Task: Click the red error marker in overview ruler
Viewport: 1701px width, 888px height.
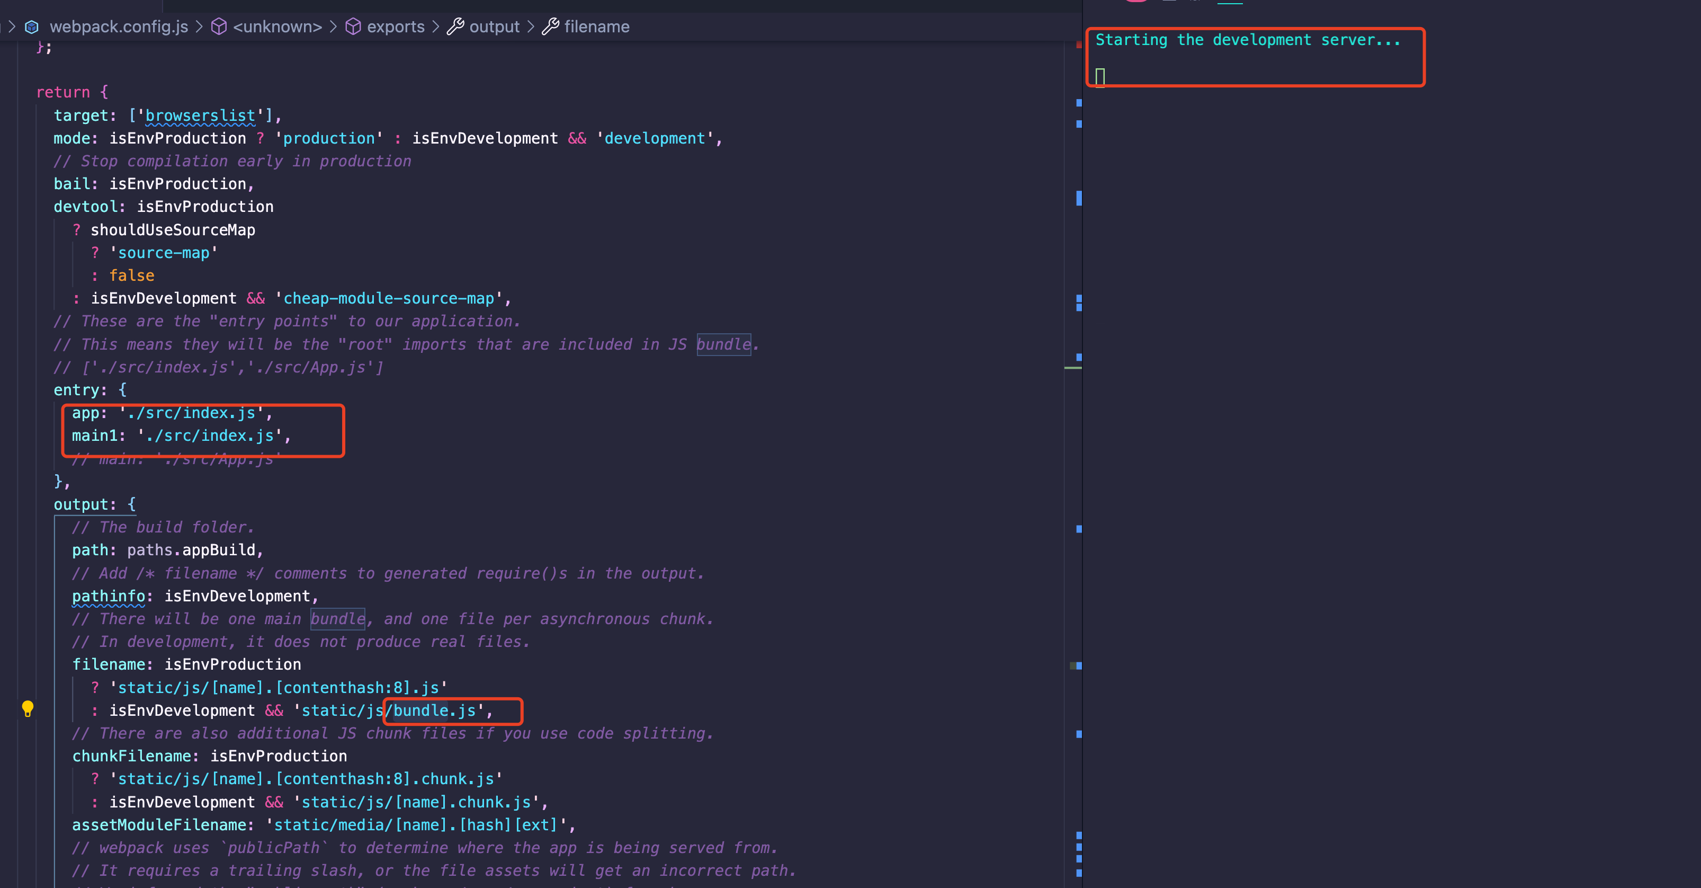Action: (x=1078, y=45)
